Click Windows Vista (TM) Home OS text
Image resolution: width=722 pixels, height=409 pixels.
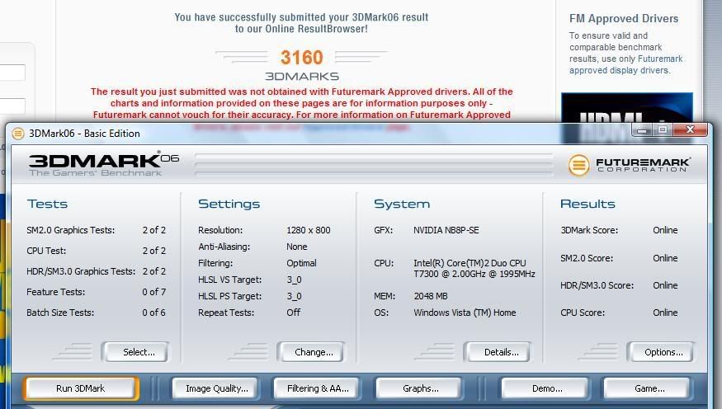(464, 313)
